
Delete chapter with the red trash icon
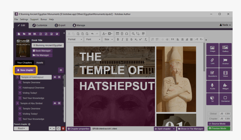tap(63, 129)
